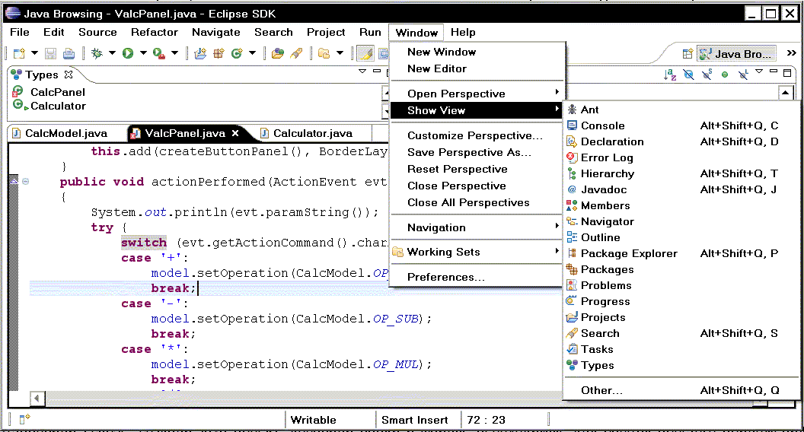Image resolution: width=804 pixels, height=432 pixels.
Task: Open the New wizard dropdown arrow
Action: tap(34, 52)
